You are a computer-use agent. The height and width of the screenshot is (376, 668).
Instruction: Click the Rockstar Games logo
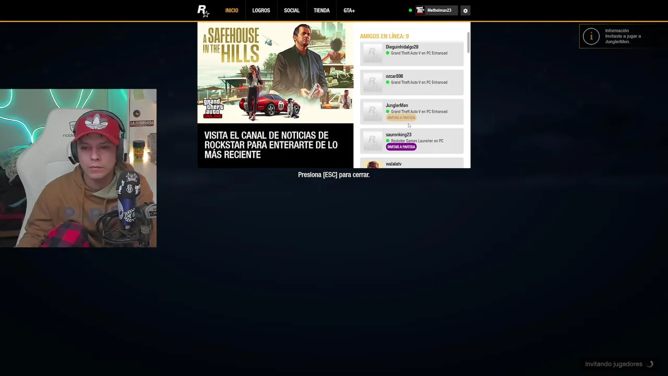(x=203, y=10)
